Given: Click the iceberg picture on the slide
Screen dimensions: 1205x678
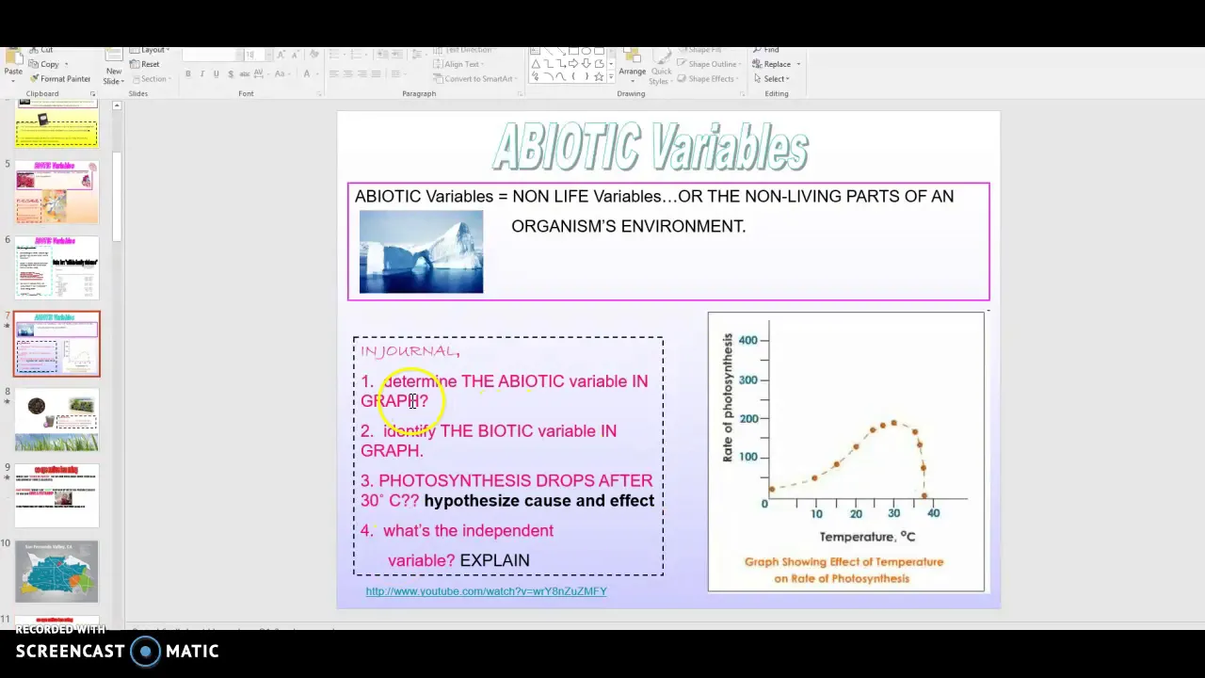Looking at the screenshot, I should pos(421,251).
